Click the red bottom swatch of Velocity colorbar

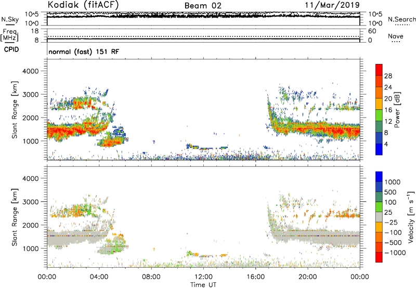click(x=379, y=257)
